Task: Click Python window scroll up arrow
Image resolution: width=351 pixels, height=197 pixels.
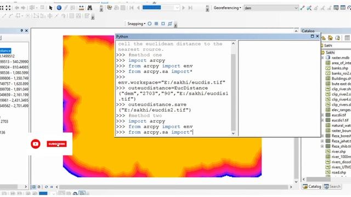Action: click(233, 44)
